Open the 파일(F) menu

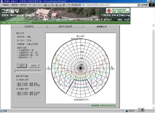tap(6, 5)
